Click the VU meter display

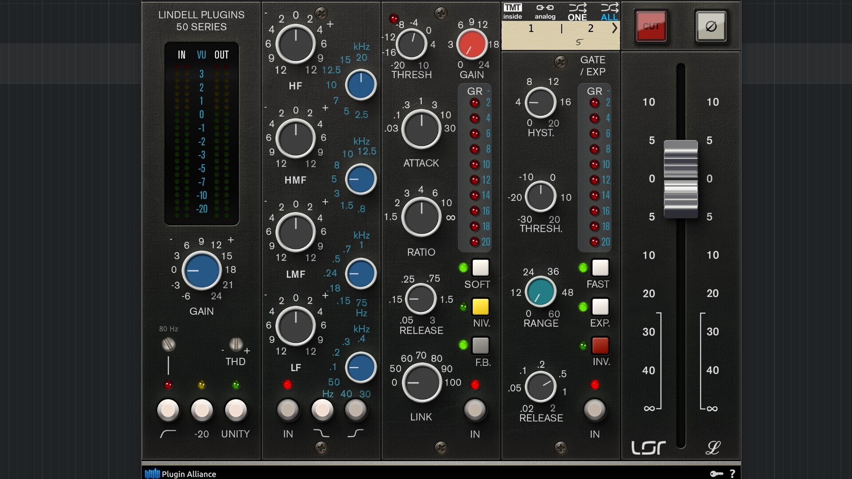click(201, 133)
